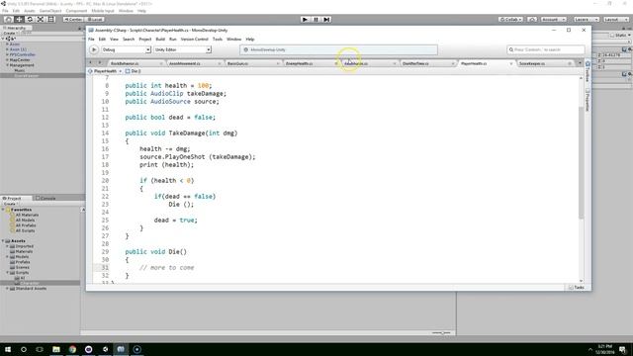The height and width of the screenshot is (356, 633).
Task: Click the MonoDevelop search input field
Action: pos(546,49)
